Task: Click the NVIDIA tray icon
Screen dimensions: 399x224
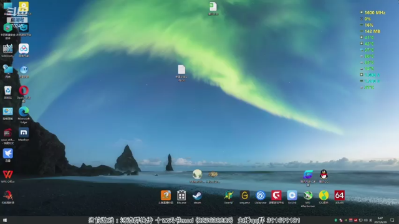Action: 345,220
